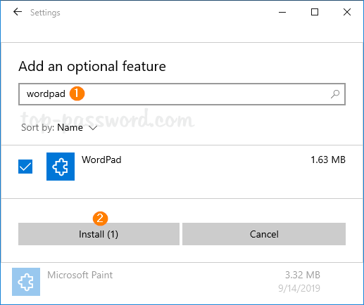Minimize the Settings window
Screen dimensions: 364x305
pos(282,12)
